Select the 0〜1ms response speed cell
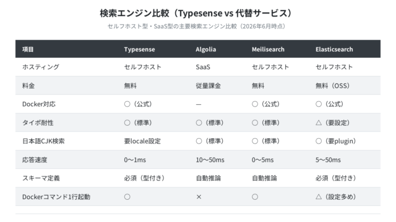 click(x=135, y=160)
